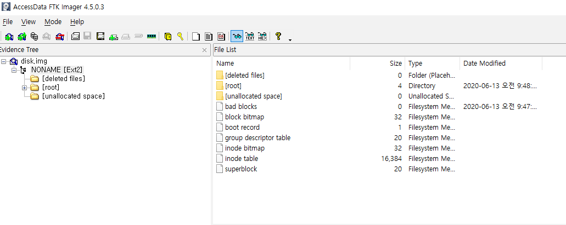This screenshot has height=225, width=566.
Task: Close the Evidence Tree panel
Action: tap(204, 50)
